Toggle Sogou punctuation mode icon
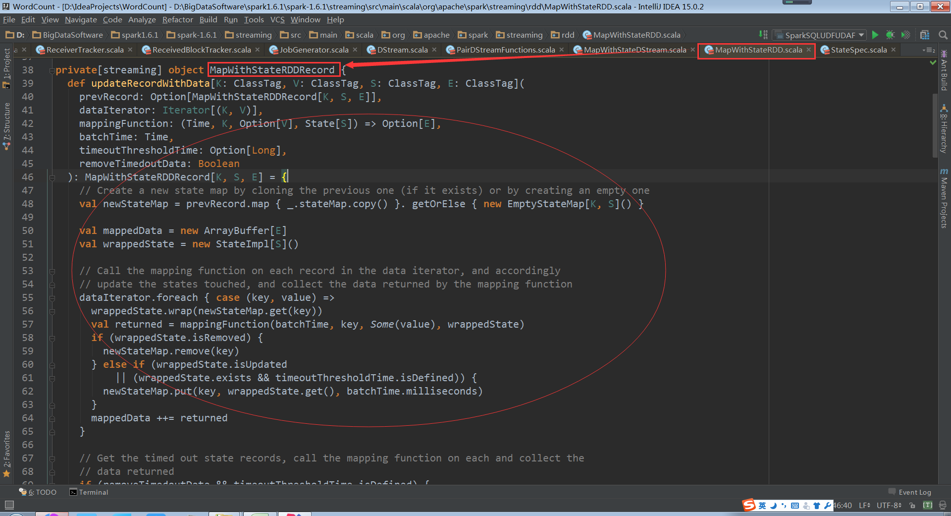Screen dimensions: 951x516 pos(784,506)
